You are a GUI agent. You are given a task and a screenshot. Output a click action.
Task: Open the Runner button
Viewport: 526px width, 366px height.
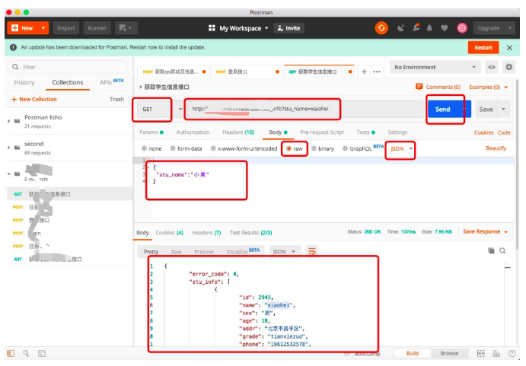pos(97,28)
